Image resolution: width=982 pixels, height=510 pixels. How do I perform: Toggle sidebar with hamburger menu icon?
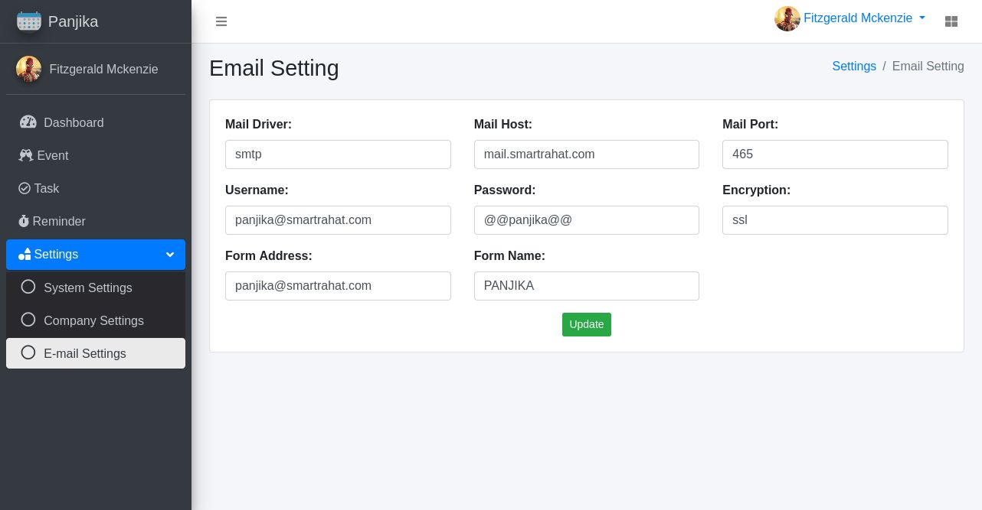coord(221,21)
